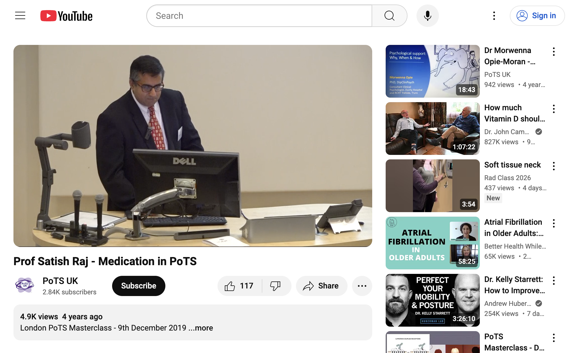Click Andrew Huber... channel name

pos(508,303)
